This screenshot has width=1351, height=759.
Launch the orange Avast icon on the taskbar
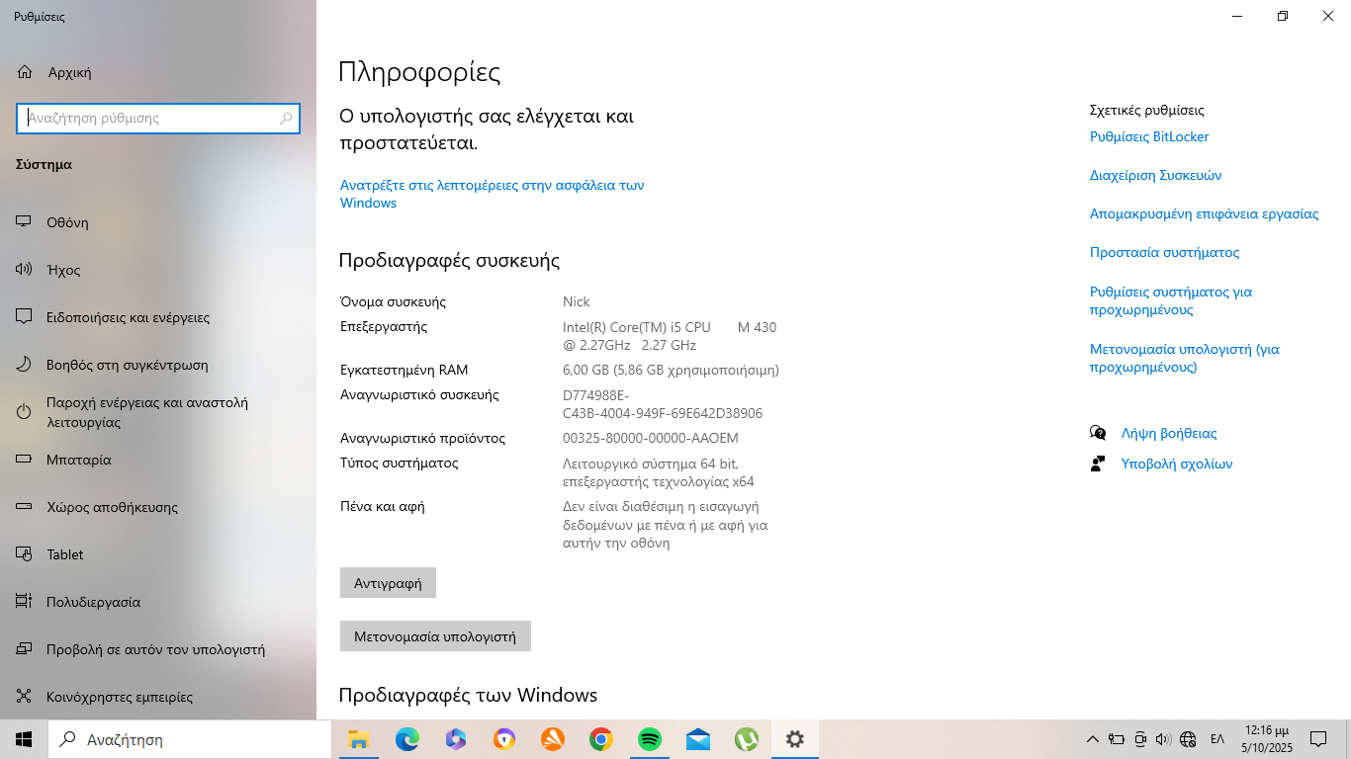(x=552, y=739)
